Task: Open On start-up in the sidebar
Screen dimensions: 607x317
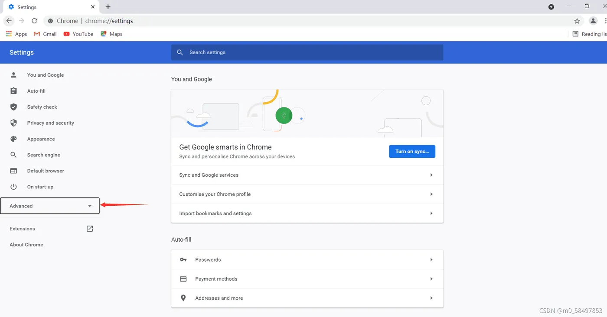Action: (40, 187)
